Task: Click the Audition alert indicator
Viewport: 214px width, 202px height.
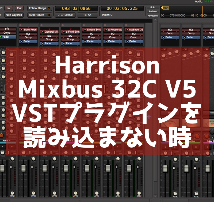Action: 152,11
